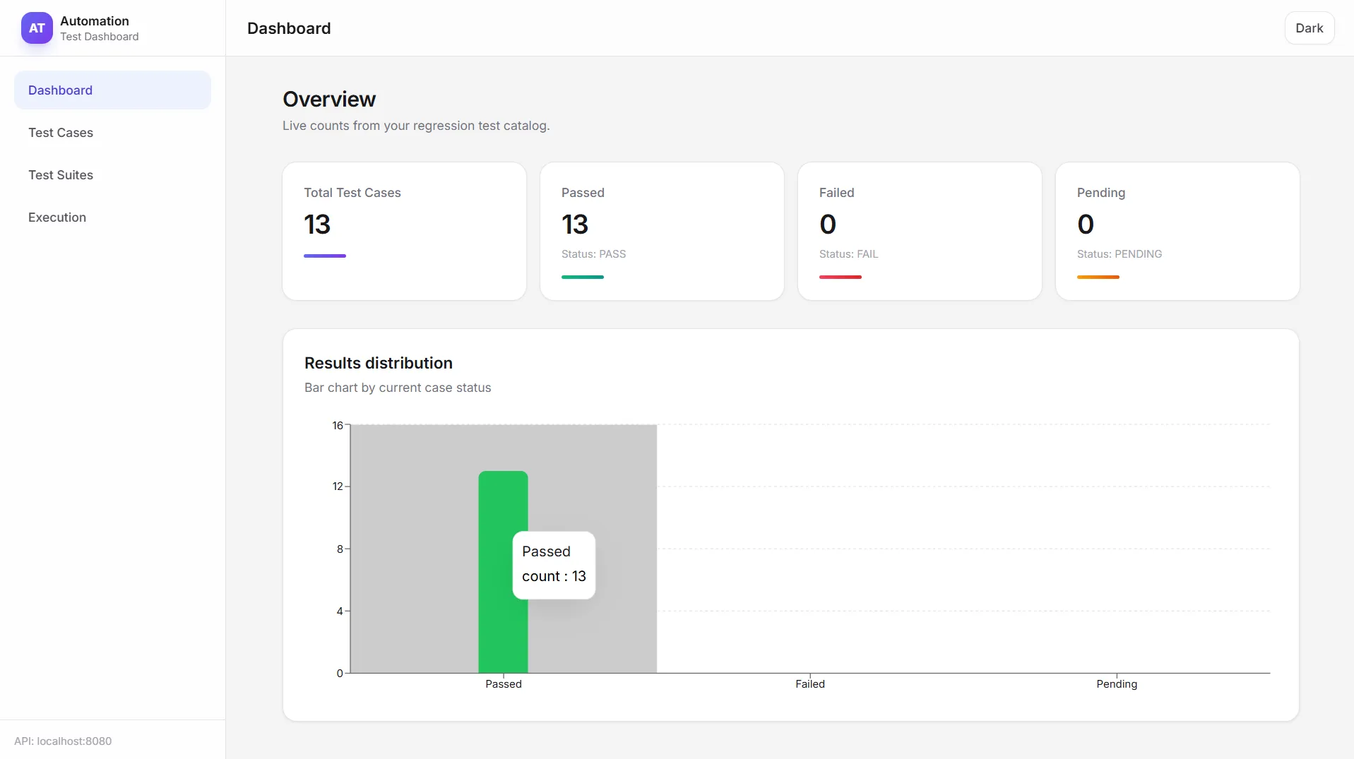Click the Total Test Cases card
Image resolution: width=1354 pixels, height=759 pixels.
tap(403, 231)
